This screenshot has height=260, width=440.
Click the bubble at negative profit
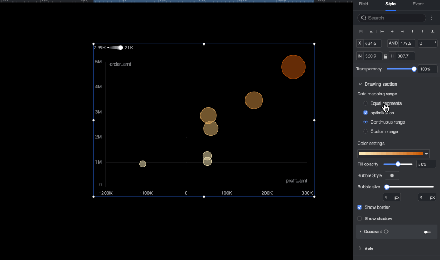143,164
